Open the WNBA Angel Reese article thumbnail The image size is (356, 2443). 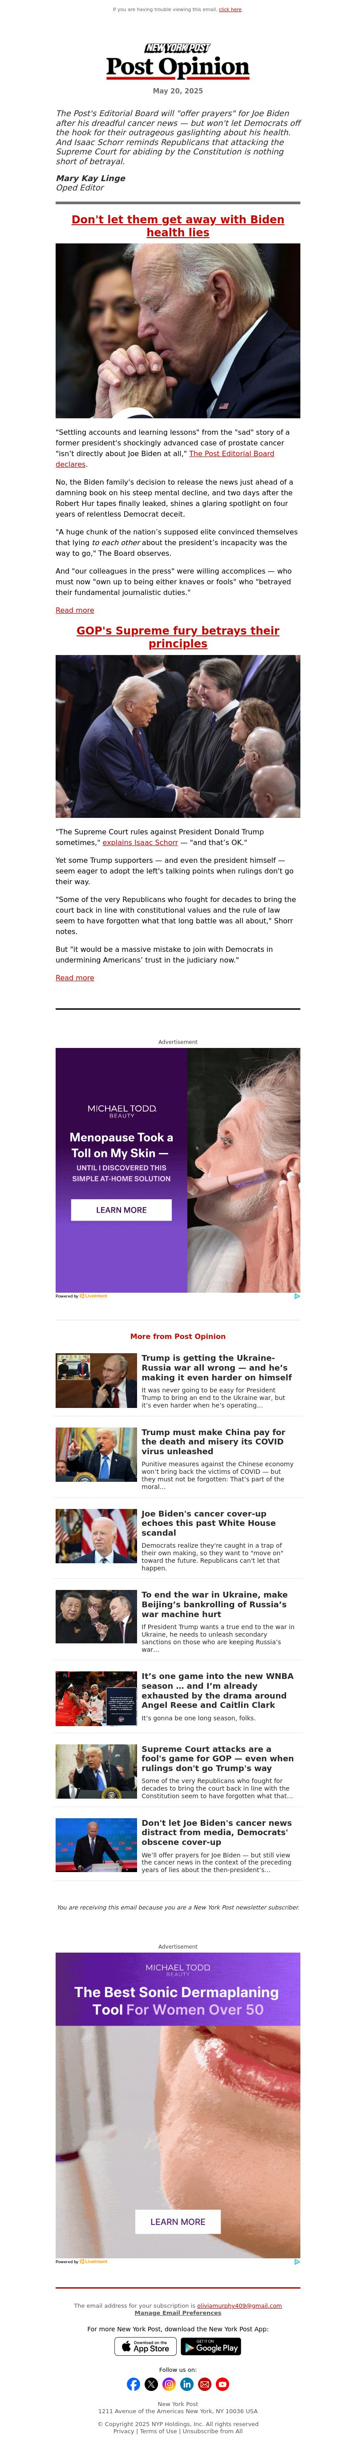(96, 1698)
